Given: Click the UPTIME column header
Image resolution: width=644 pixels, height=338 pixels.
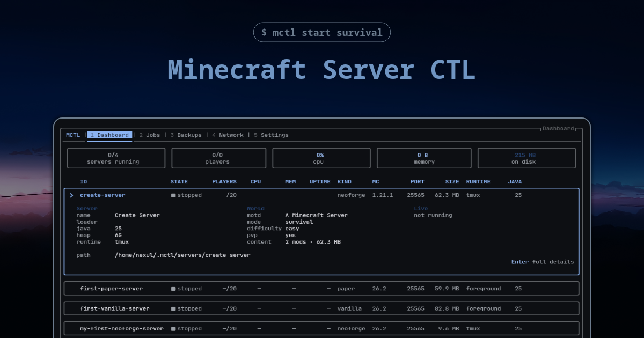Looking at the screenshot, I should [x=320, y=182].
